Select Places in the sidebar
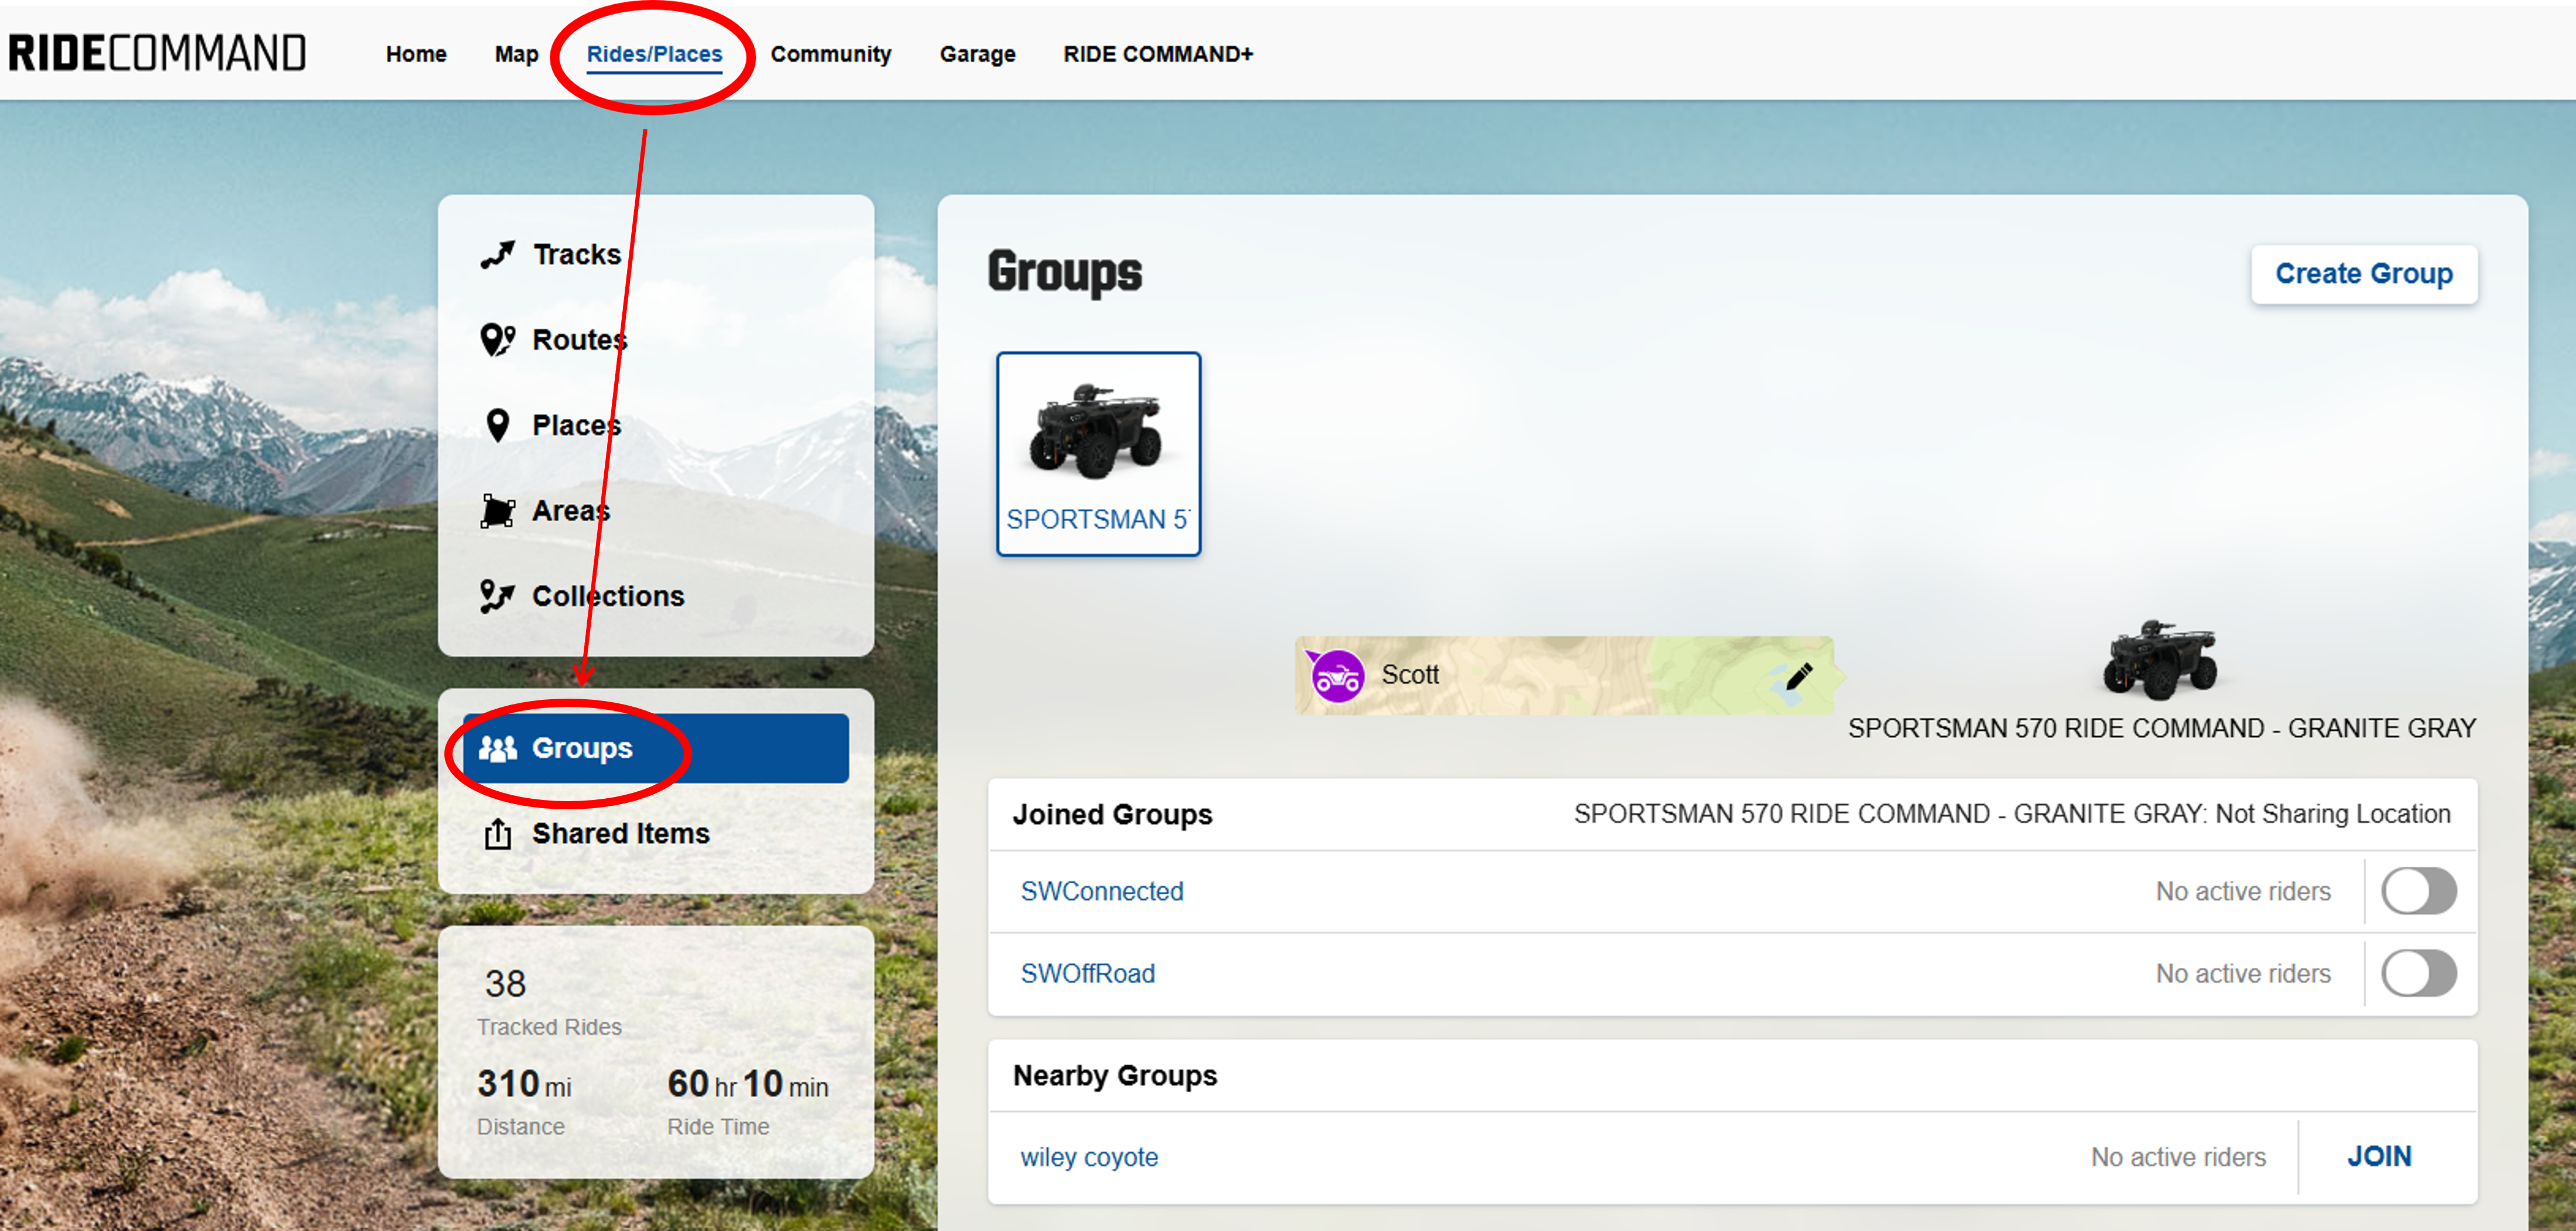2576x1231 pixels. pyautogui.click(x=655, y=425)
